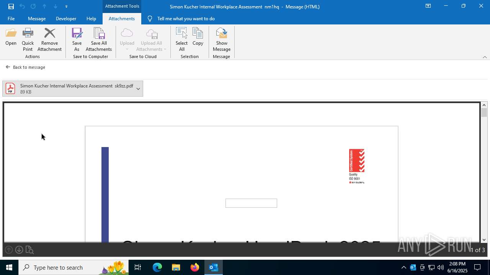Launch Firefox from taskbar

click(195, 267)
